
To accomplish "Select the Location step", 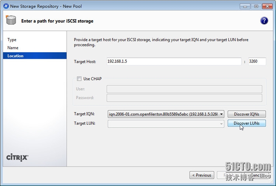I will pyautogui.click(x=35, y=56).
